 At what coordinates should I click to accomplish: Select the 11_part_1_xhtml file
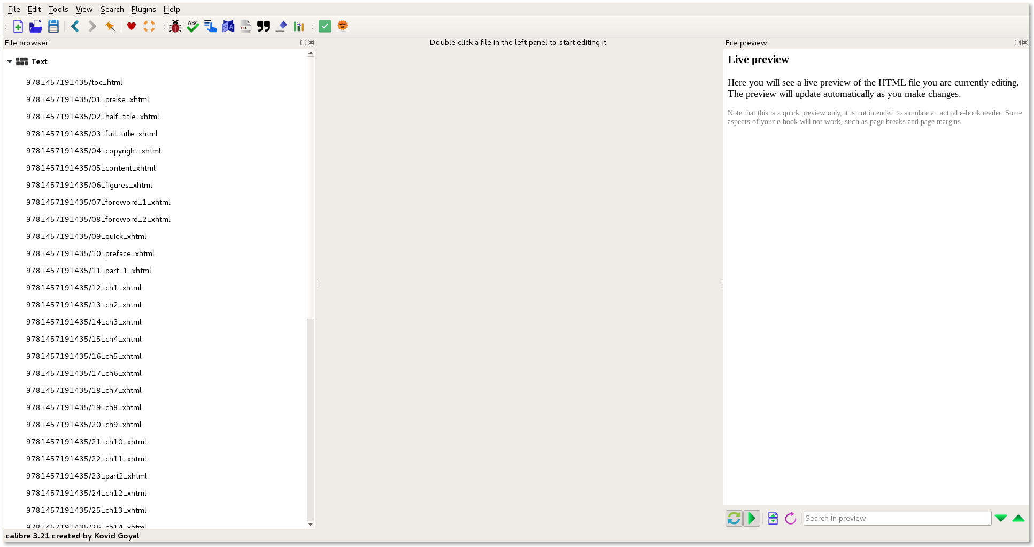(89, 271)
